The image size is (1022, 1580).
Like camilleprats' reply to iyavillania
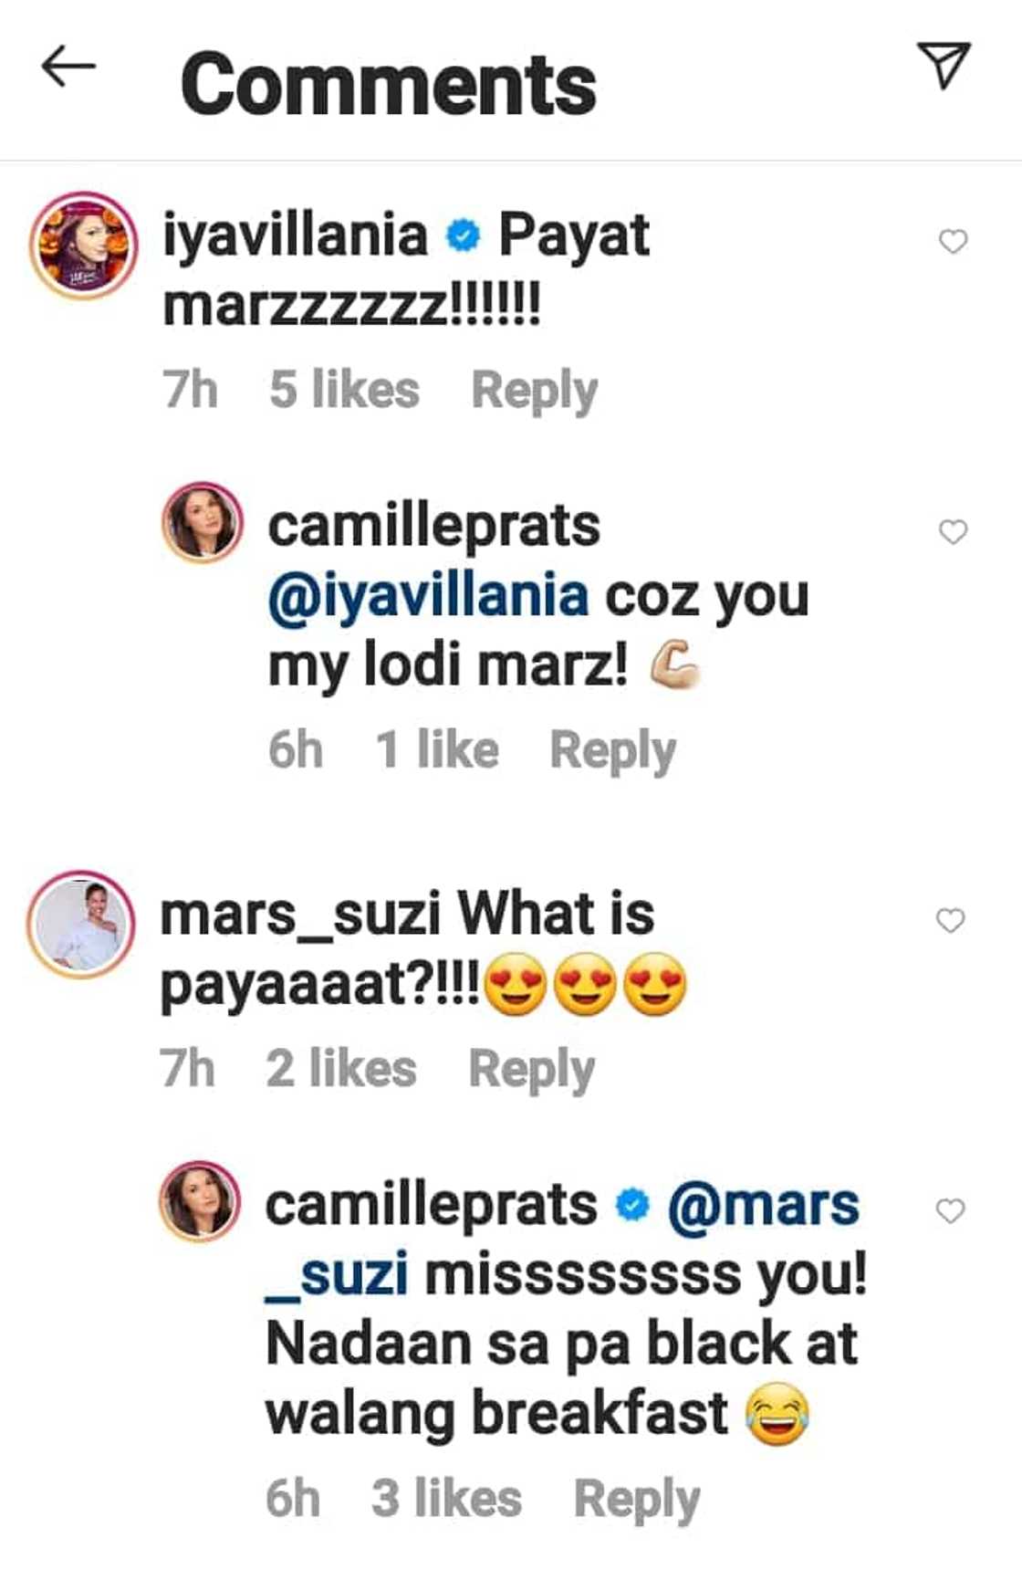pyautogui.click(x=953, y=532)
